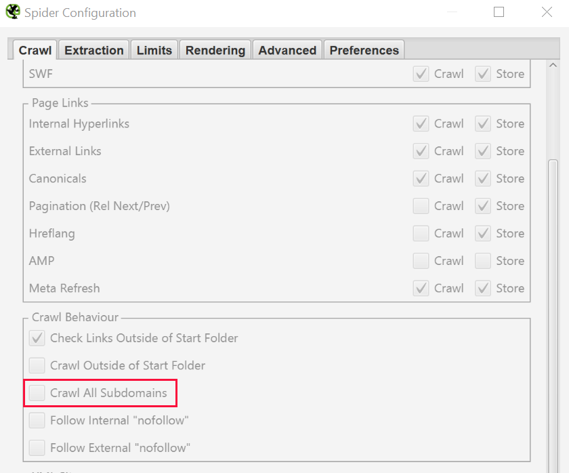The width and height of the screenshot is (569, 473).
Task: Uncheck Check Links Outside of Start Folder
Action: 37,338
